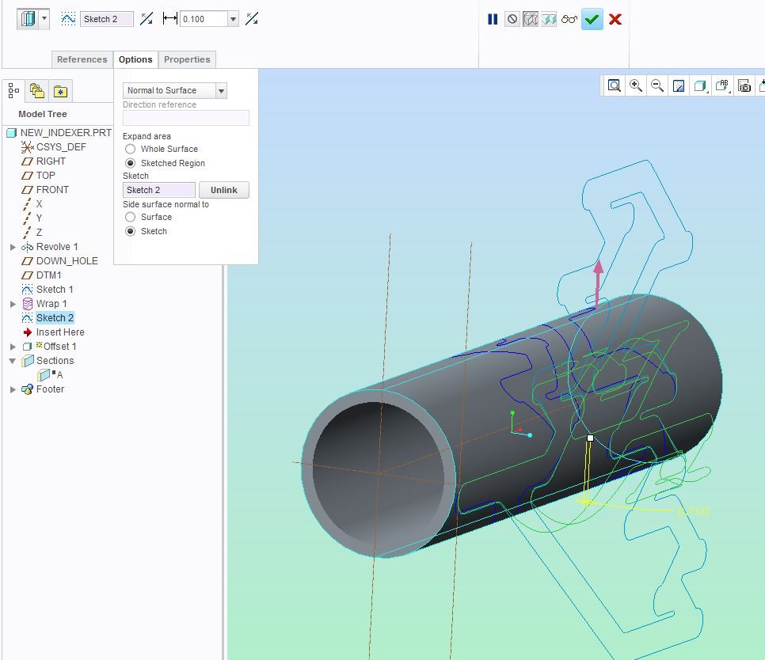Open the Folder Browser tab icon
Screen dimensions: 765x660
(36, 91)
